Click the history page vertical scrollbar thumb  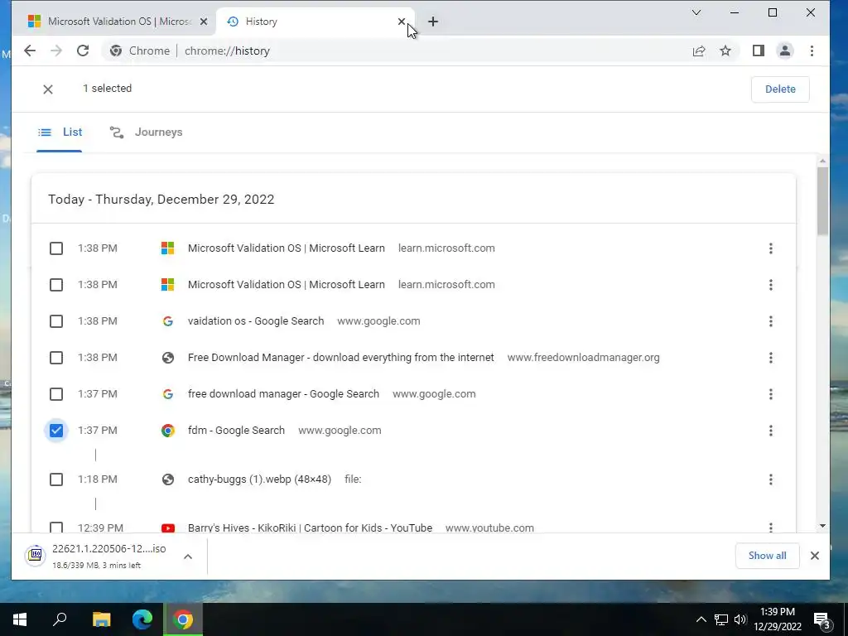click(822, 201)
